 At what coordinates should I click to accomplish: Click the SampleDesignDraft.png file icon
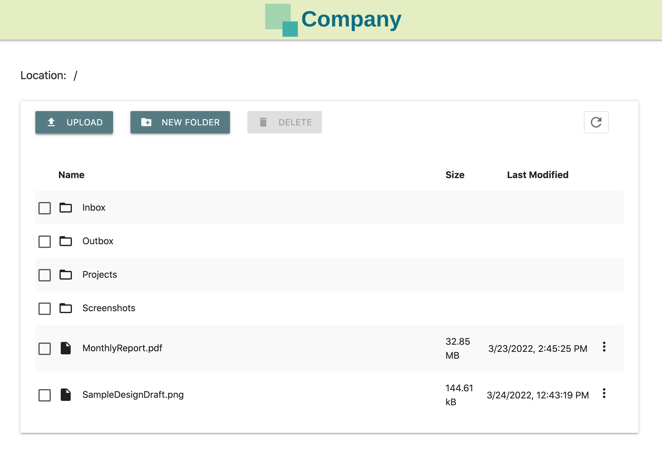click(65, 395)
